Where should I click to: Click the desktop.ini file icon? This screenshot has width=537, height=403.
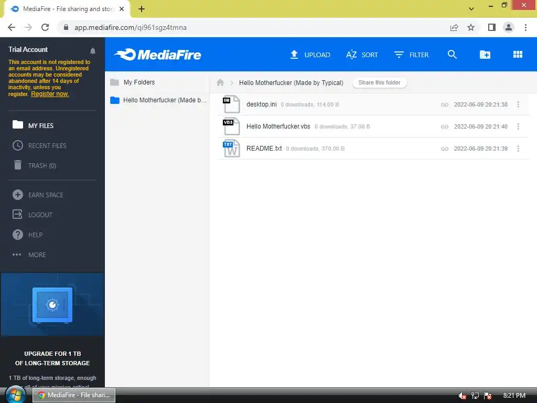pyautogui.click(x=231, y=104)
